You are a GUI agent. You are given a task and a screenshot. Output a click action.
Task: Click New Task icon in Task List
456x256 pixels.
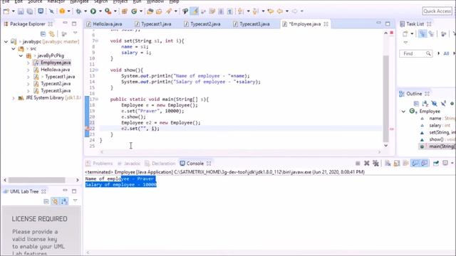405,34
